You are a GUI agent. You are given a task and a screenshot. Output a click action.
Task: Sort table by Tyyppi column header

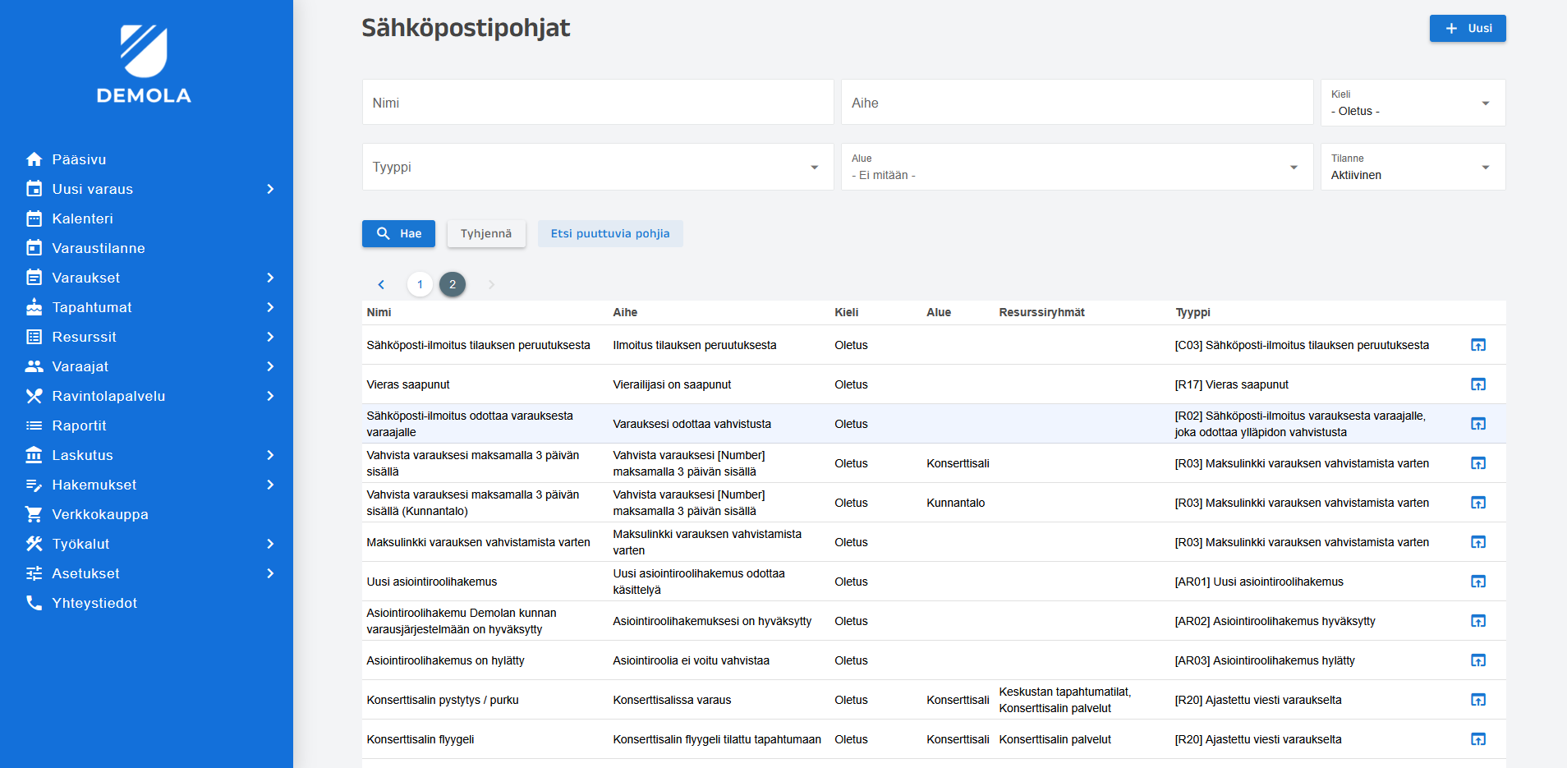pos(1192,312)
